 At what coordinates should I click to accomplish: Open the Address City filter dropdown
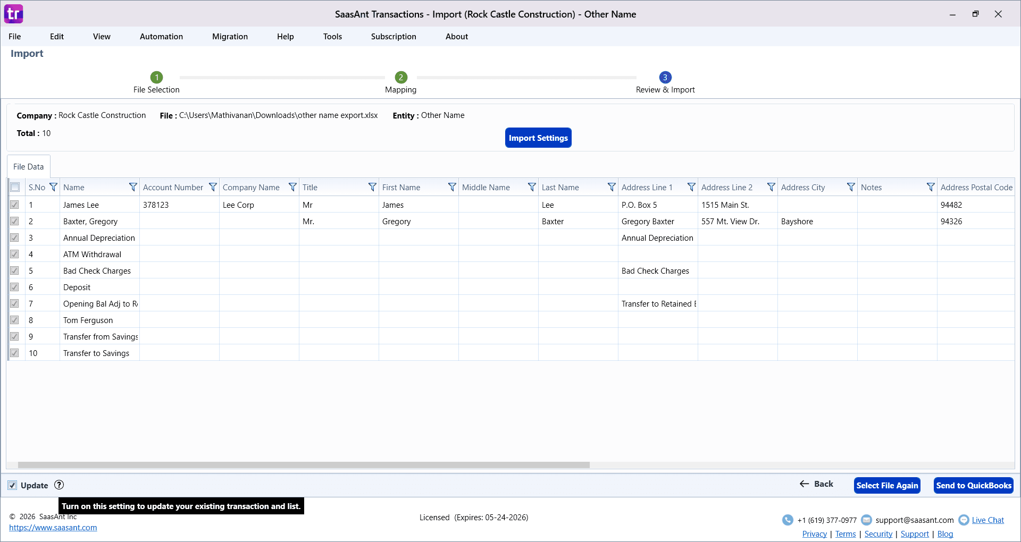(851, 187)
